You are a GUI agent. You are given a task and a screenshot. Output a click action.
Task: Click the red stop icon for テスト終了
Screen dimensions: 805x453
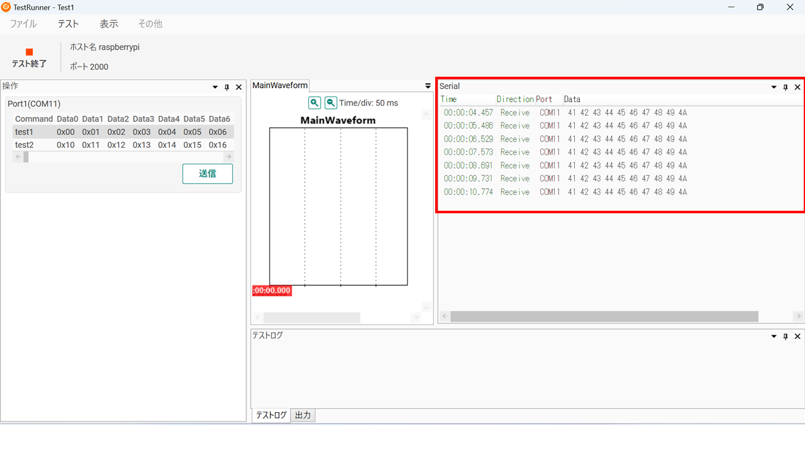[29, 52]
